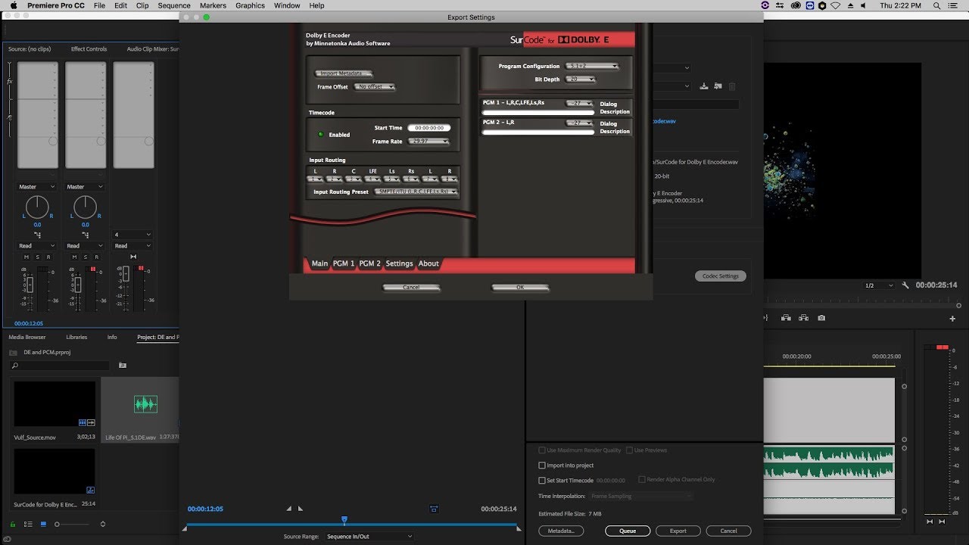Click the Export Frame camera icon
The width and height of the screenshot is (969, 545).
821,318
